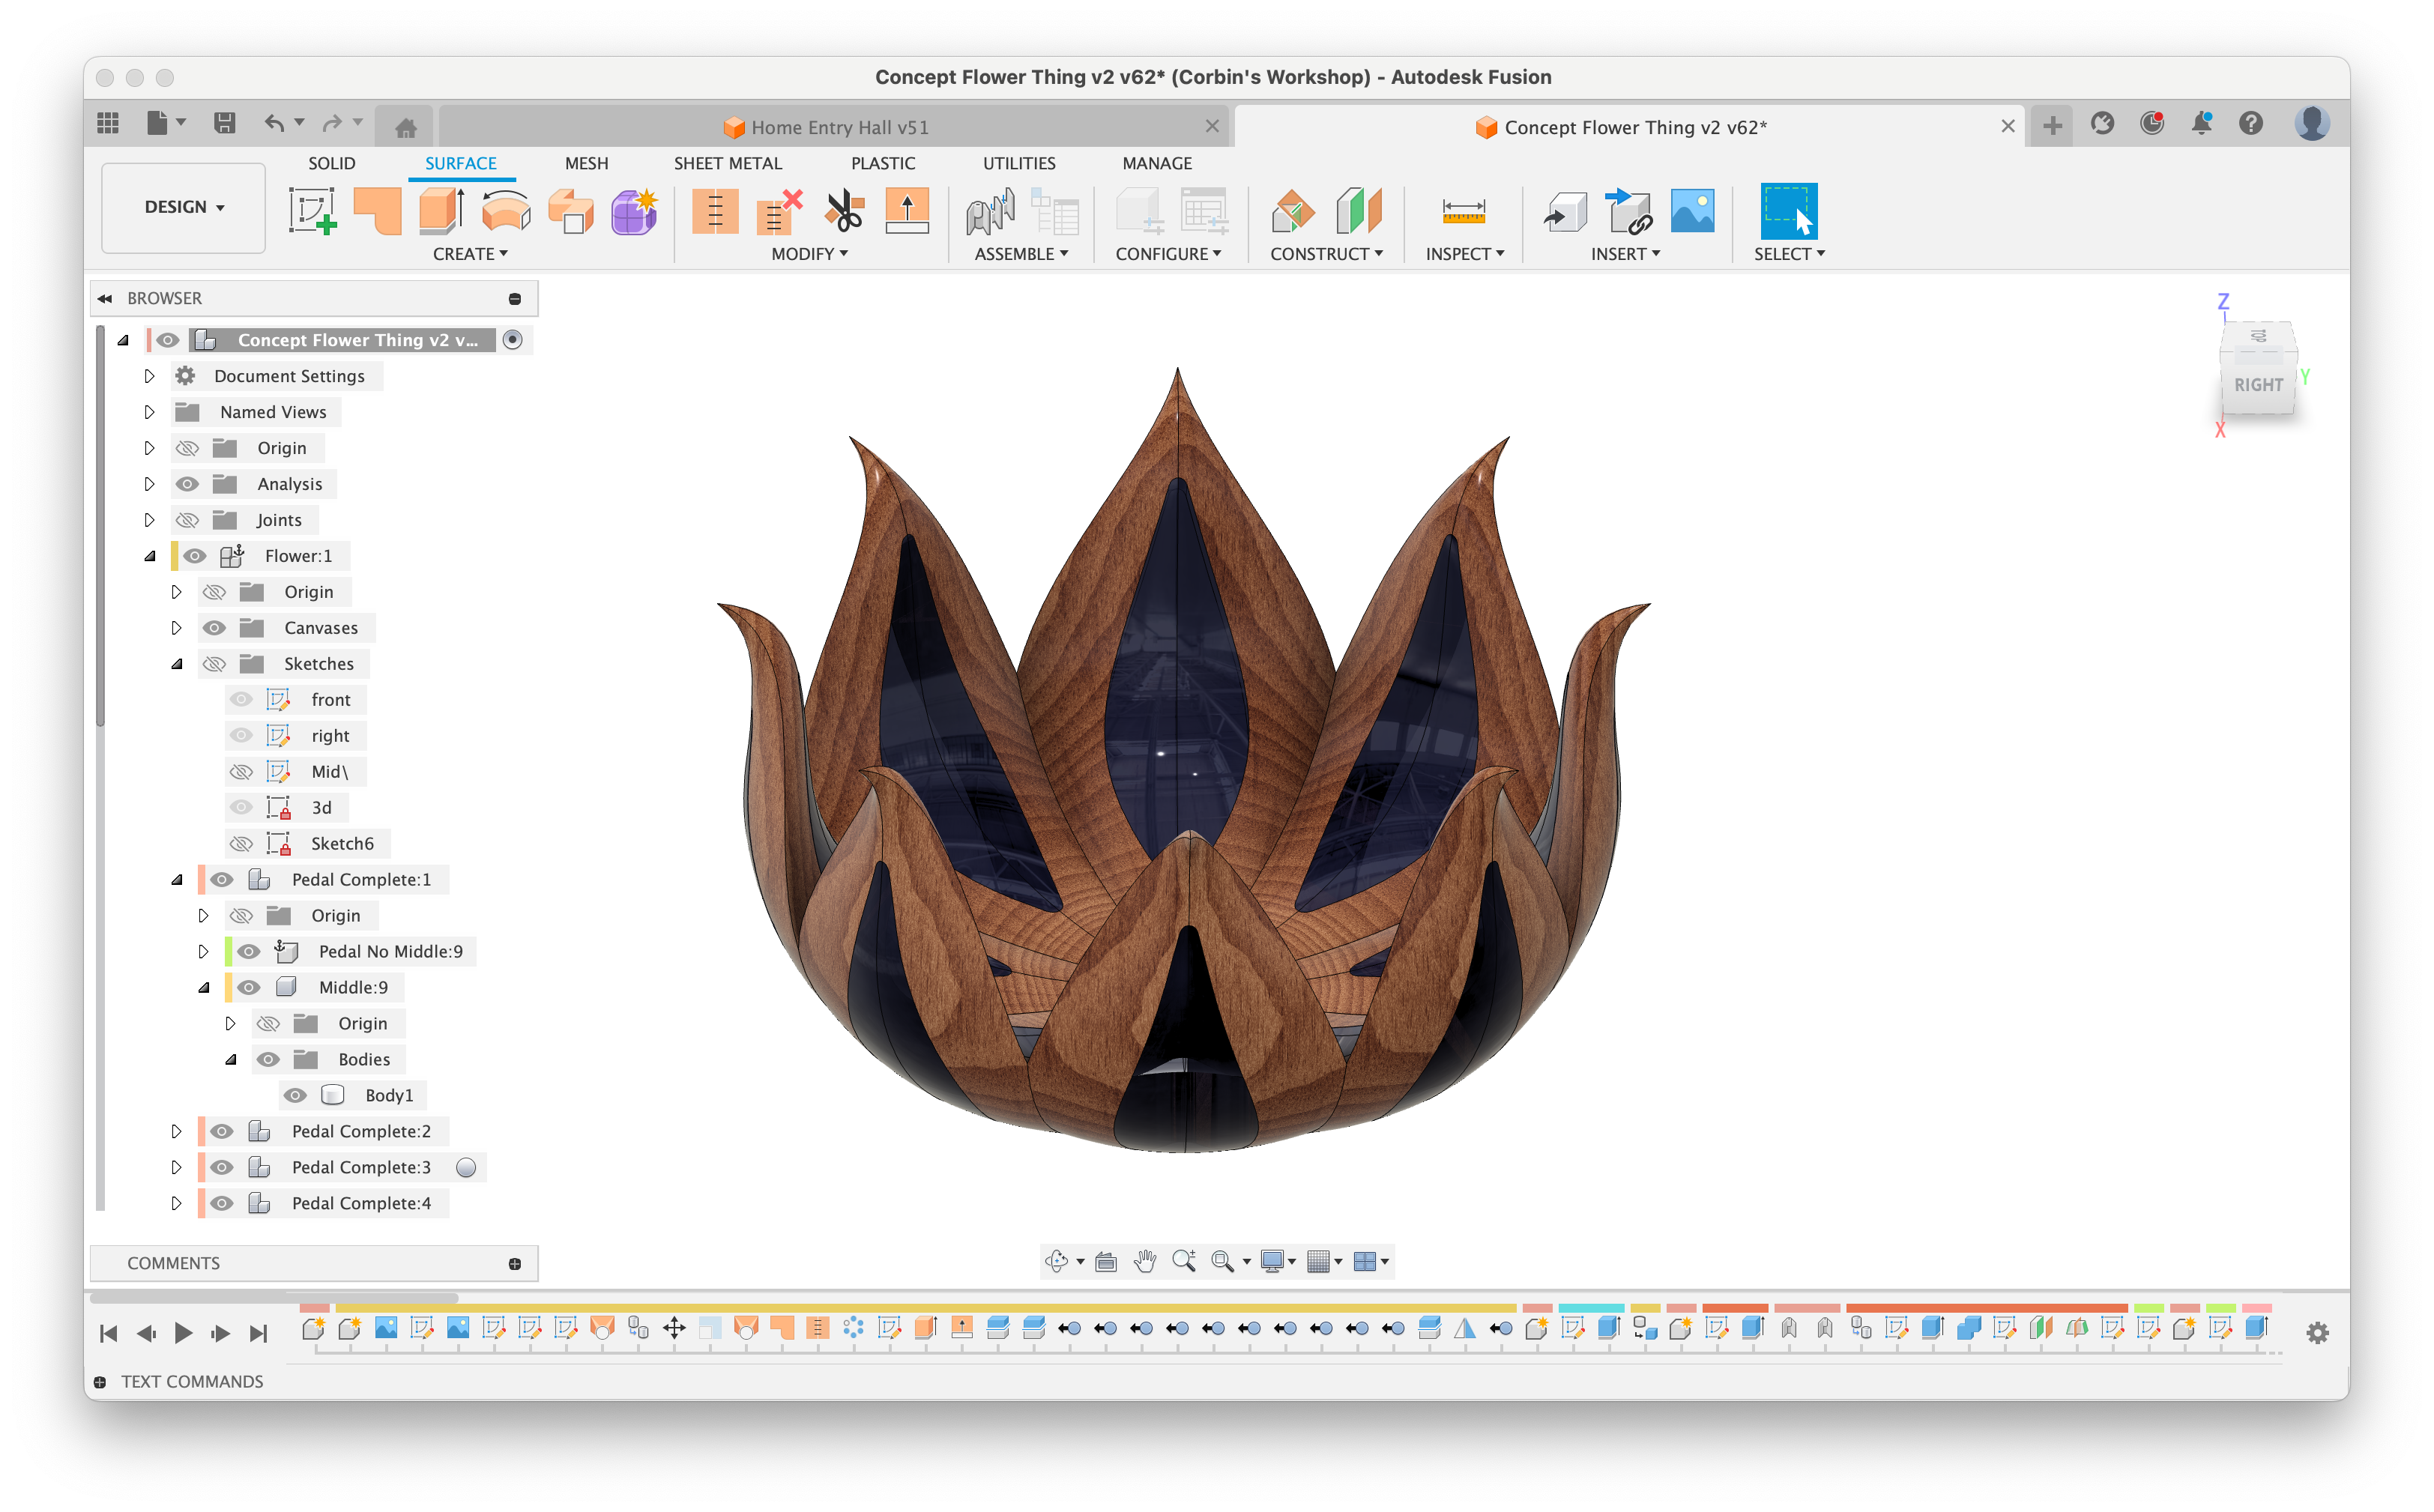Show the Mid\ sketch via eye icon
The width and height of the screenshot is (2434, 1512).
241,772
